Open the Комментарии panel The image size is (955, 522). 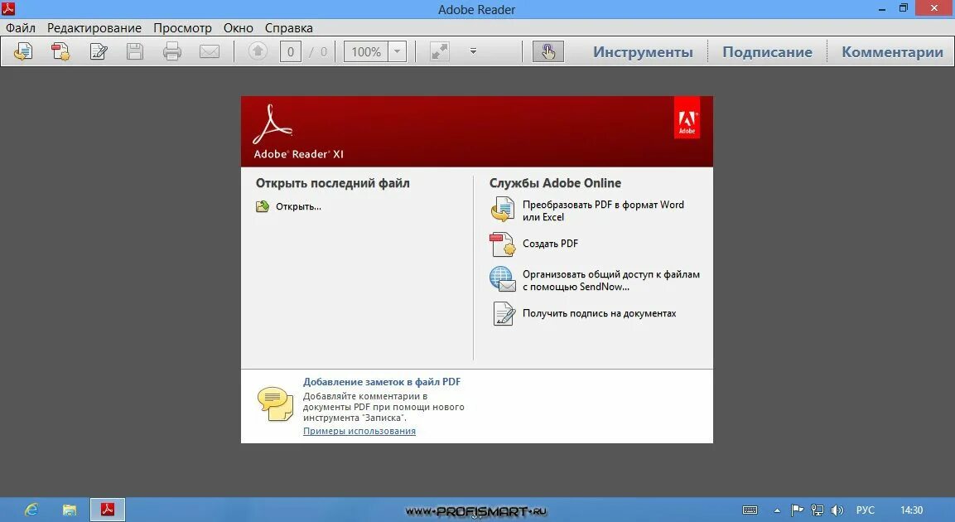point(892,52)
